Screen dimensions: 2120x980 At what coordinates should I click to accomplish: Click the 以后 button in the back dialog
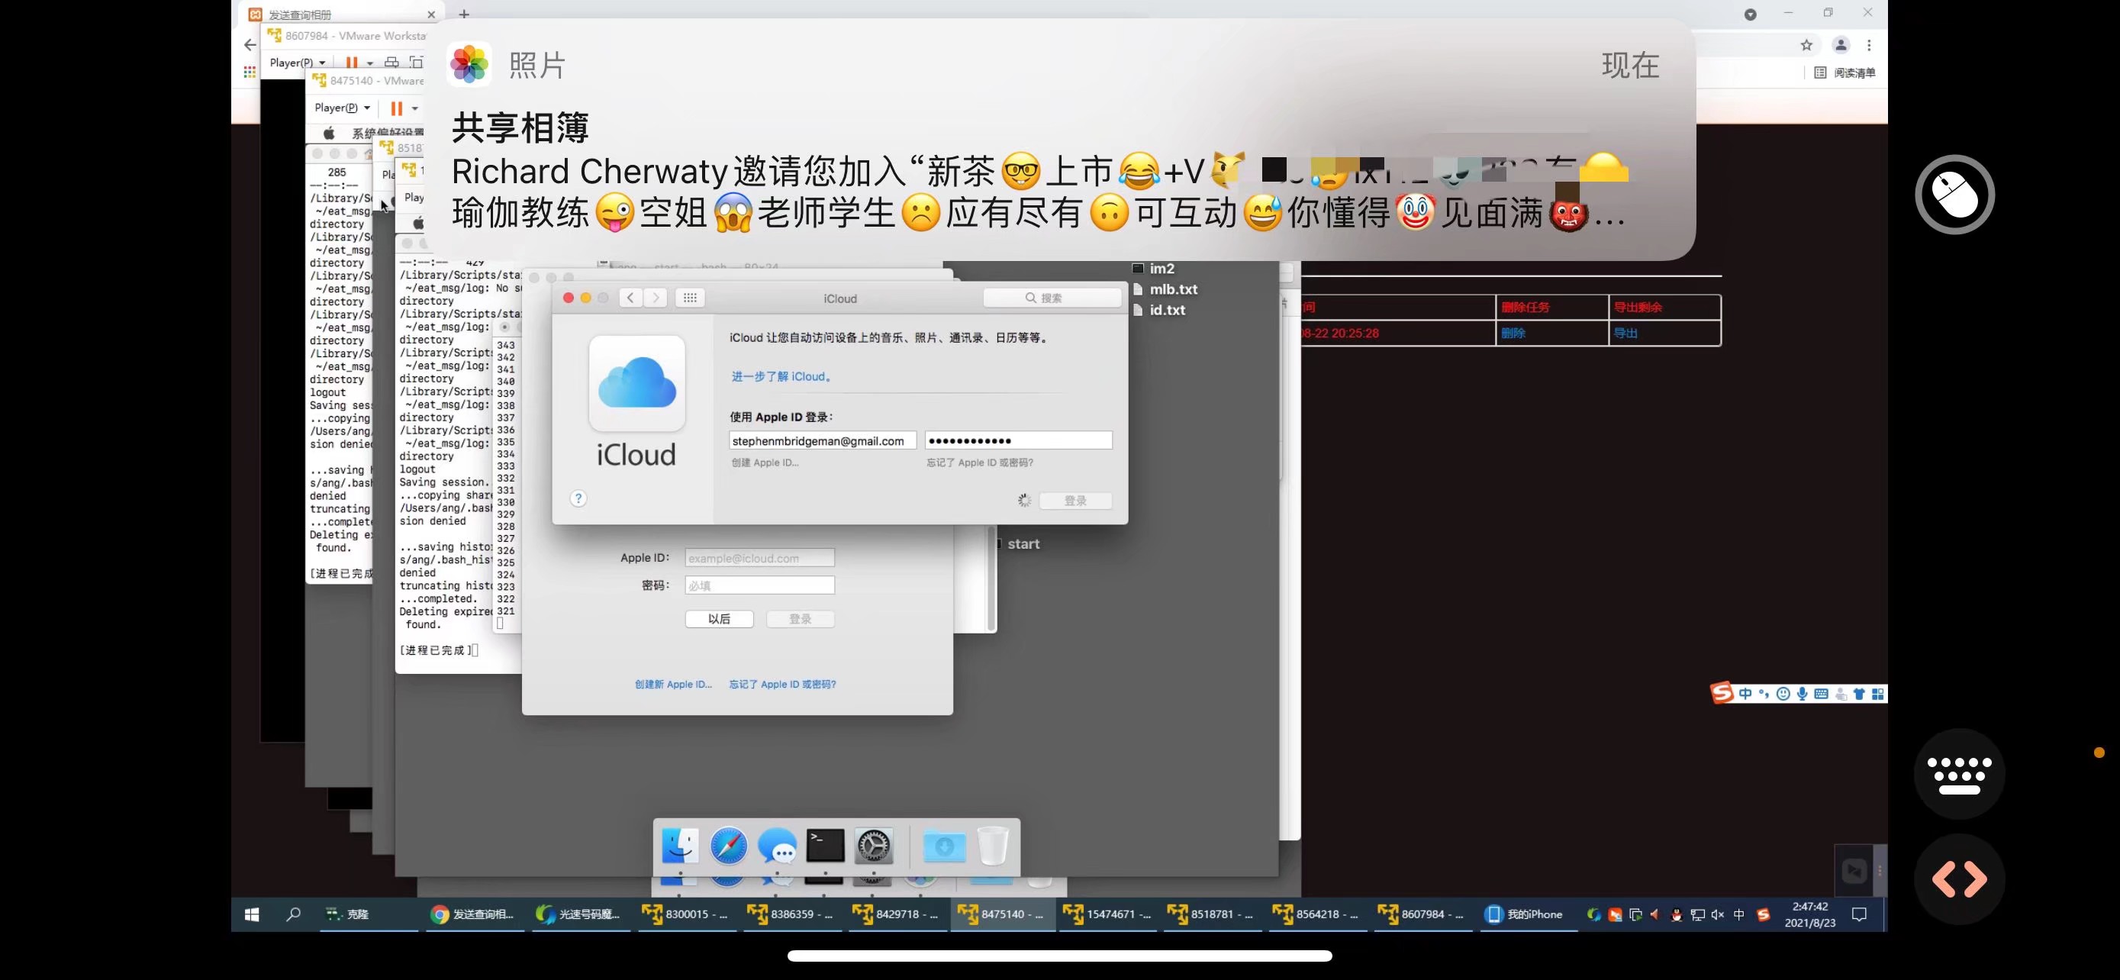coord(720,619)
